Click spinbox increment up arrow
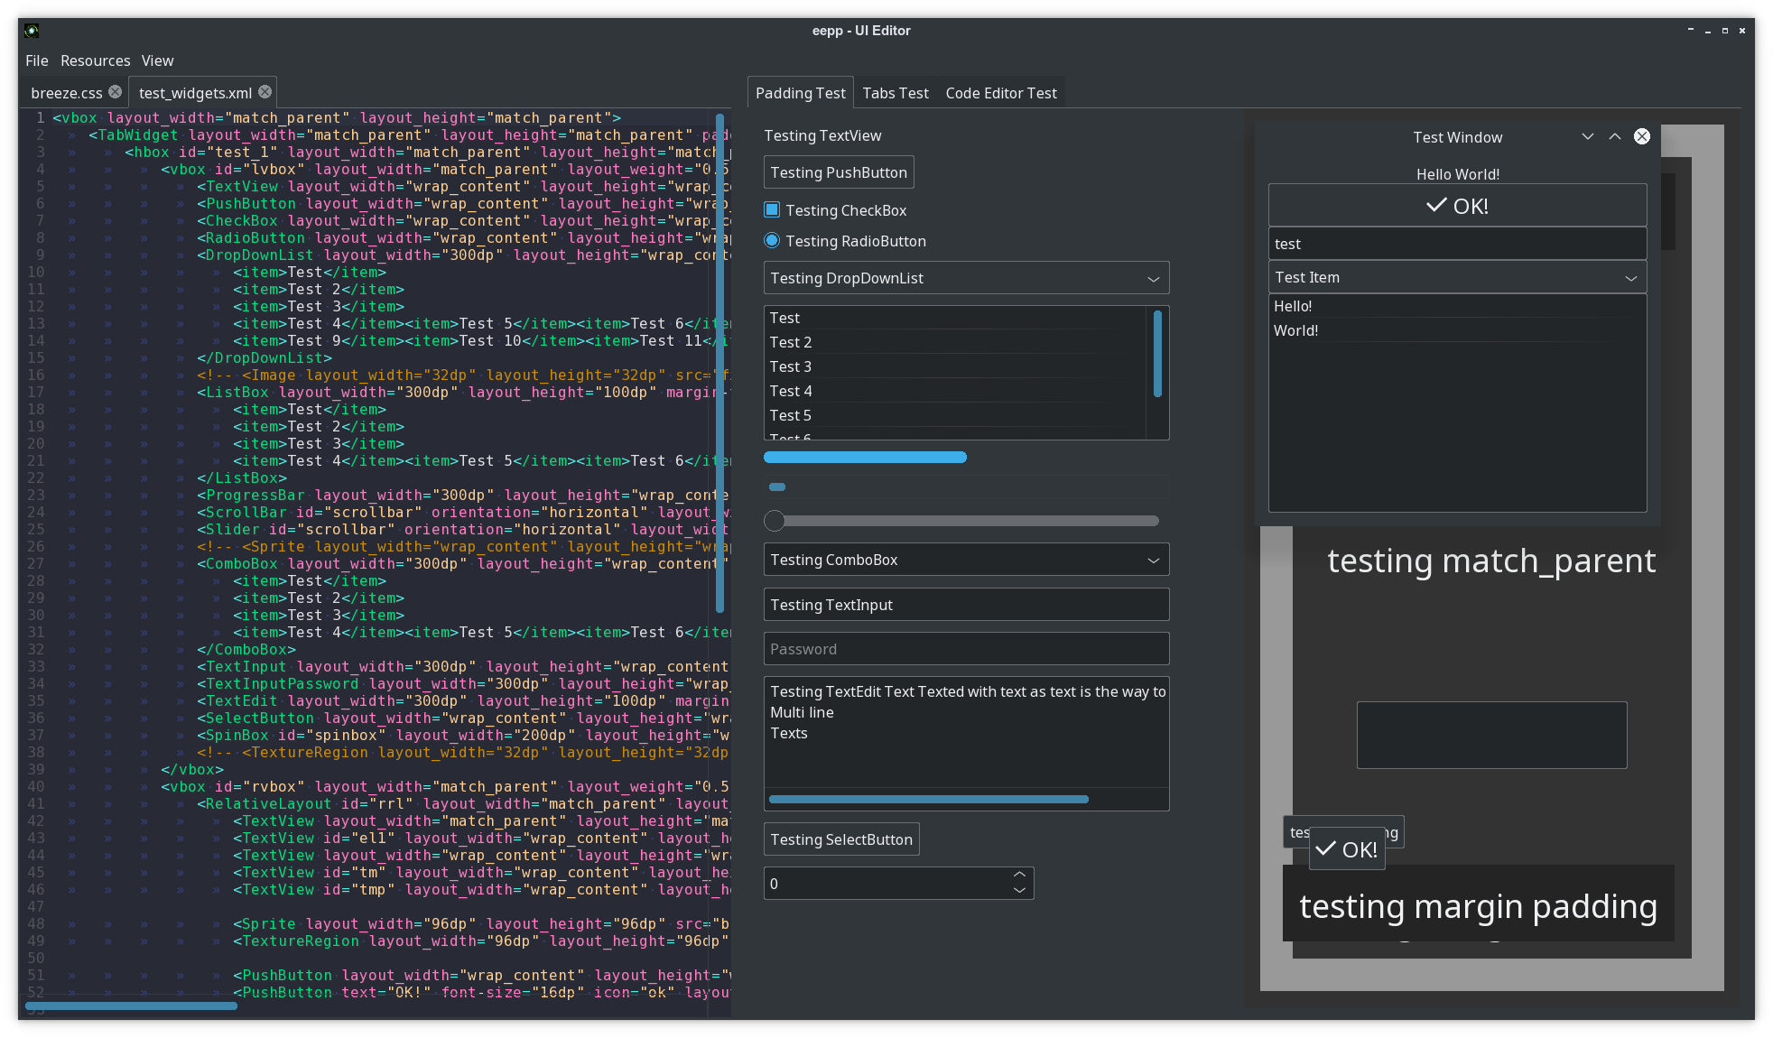This screenshot has width=1773, height=1038. click(1019, 875)
